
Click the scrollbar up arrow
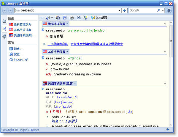171,23
